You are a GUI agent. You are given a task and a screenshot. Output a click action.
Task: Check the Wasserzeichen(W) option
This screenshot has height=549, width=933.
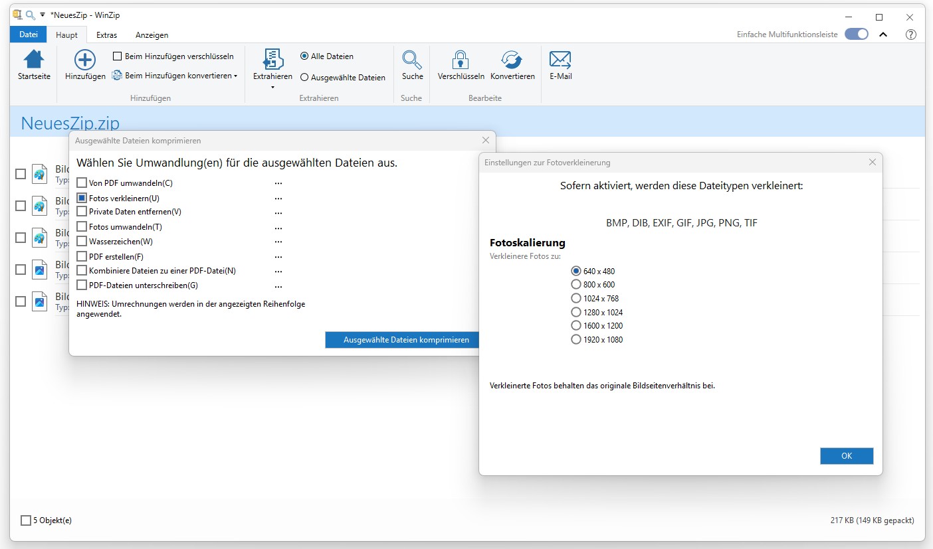[82, 242]
